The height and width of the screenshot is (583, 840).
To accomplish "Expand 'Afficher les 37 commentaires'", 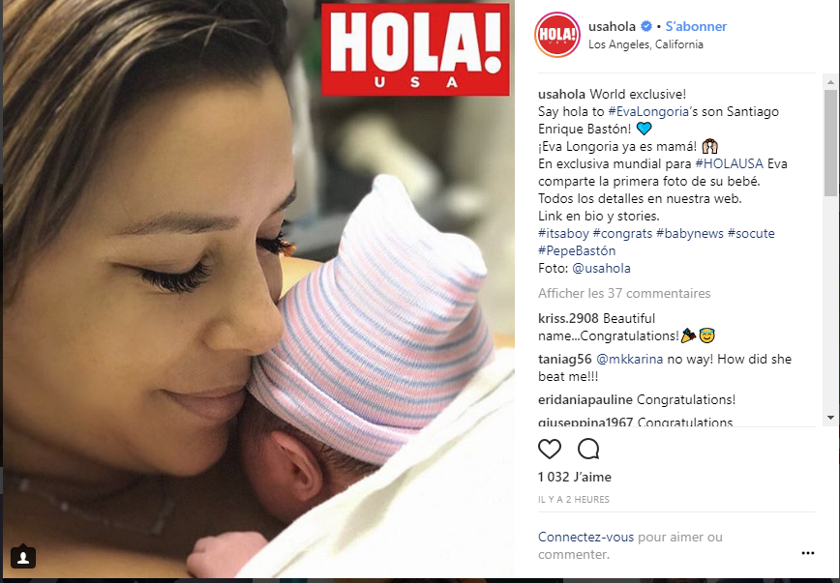I will 624,293.
